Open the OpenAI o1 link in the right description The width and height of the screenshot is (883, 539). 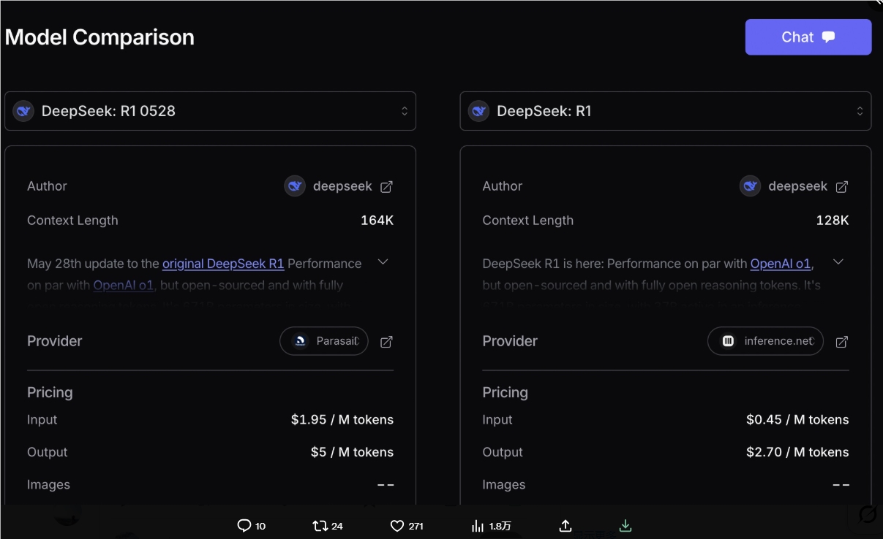point(780,264)
